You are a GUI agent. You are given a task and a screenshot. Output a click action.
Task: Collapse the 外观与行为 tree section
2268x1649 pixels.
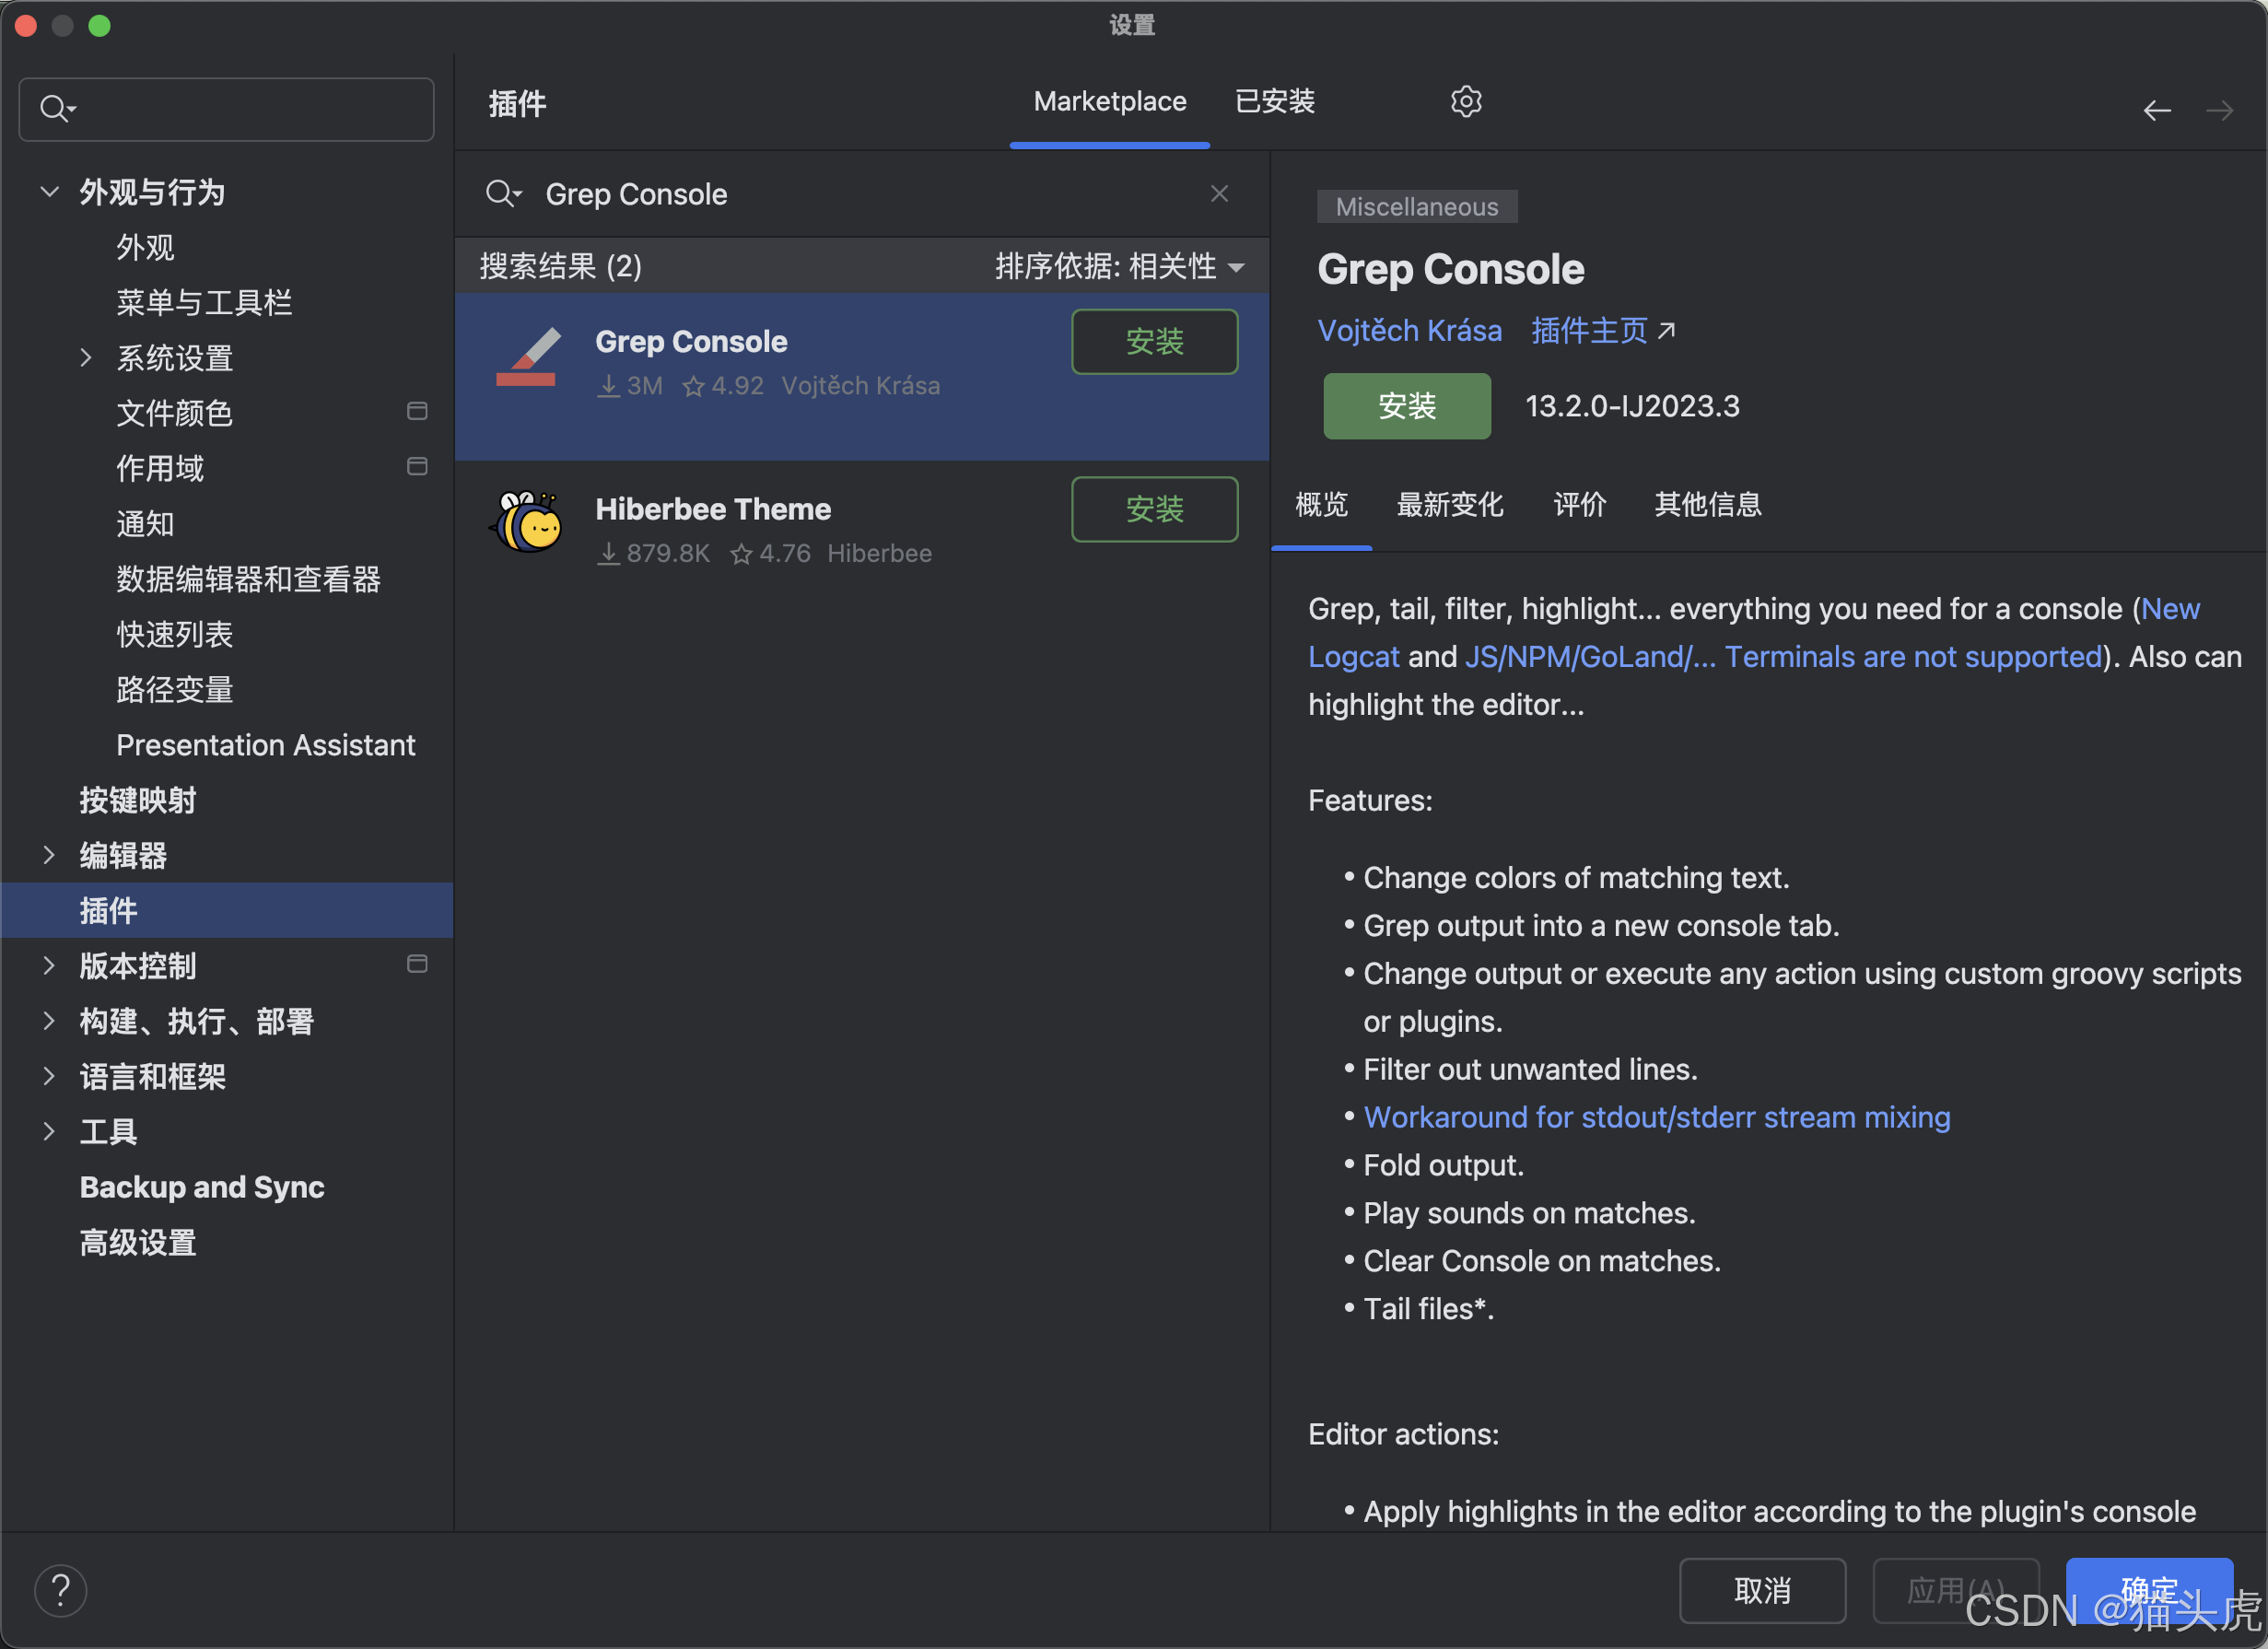coord(49,191)
